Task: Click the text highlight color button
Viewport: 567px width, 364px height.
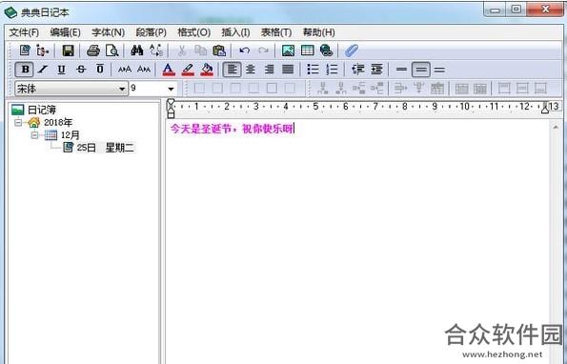Action: click(188, 70)
